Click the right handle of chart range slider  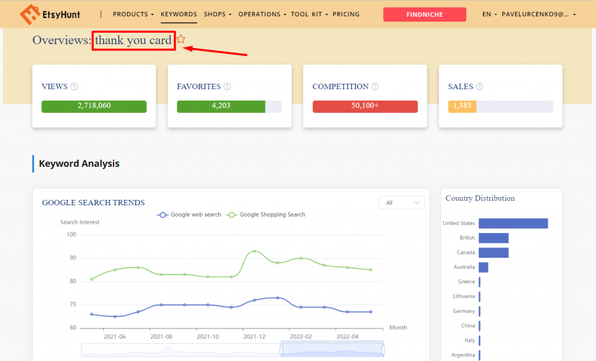(383, 350)
